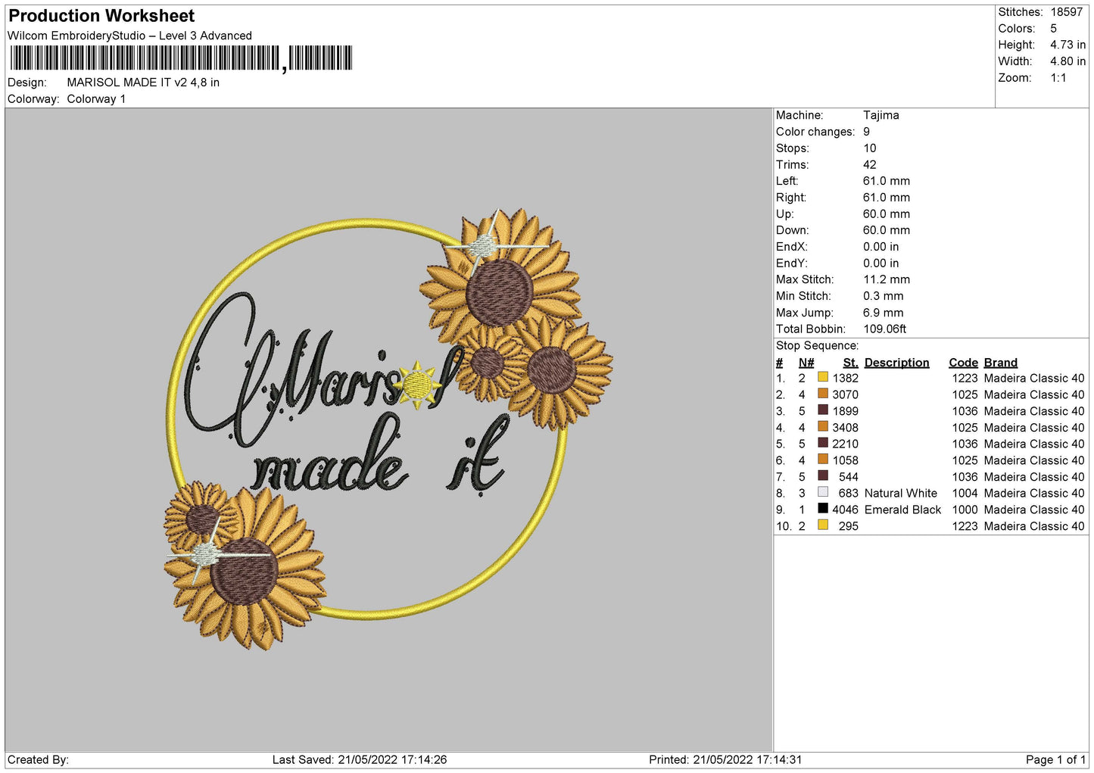Click the St. column header

[851, 363]
